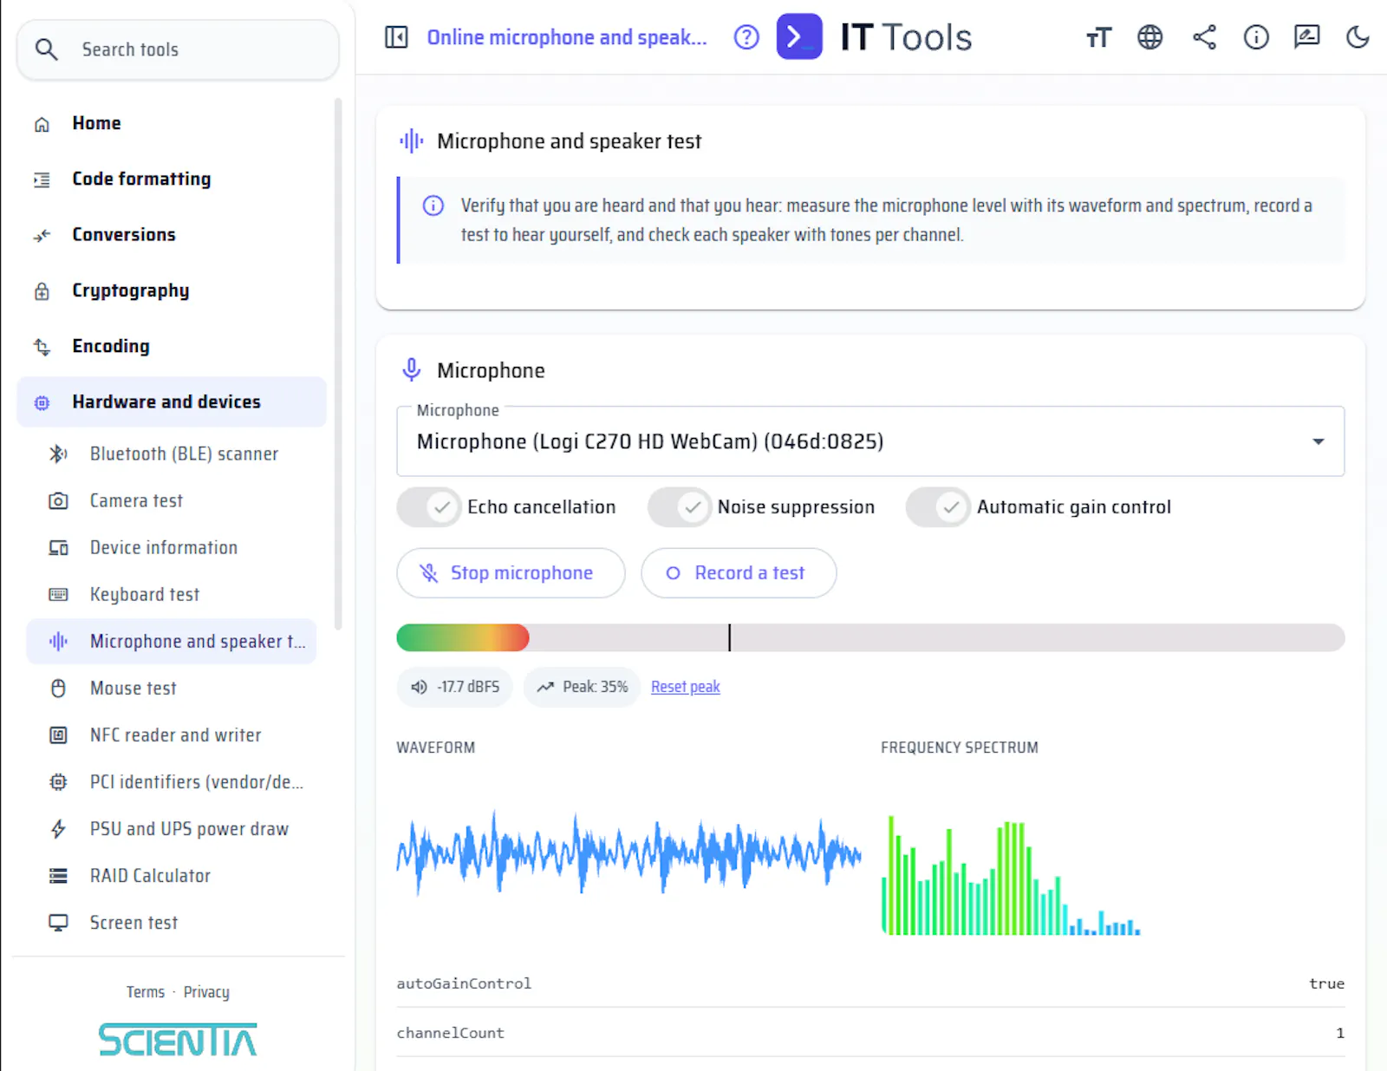Click the microphone level meter bar
Image resolution: width=1387 pixels, height=1071 pixels.
[870, 637]
